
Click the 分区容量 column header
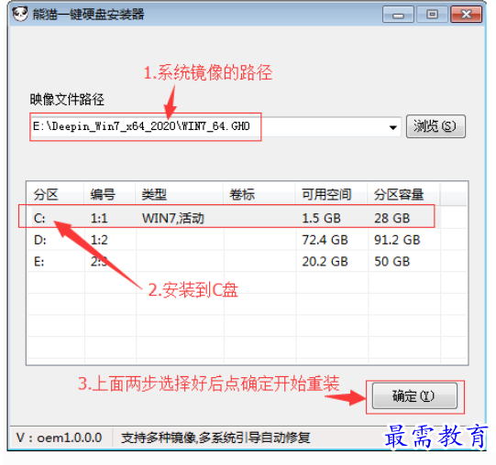pos(403,194)
